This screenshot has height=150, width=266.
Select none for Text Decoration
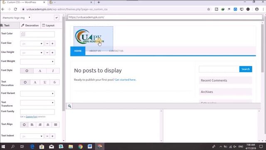pyautogui.click(x=25, y=82)
